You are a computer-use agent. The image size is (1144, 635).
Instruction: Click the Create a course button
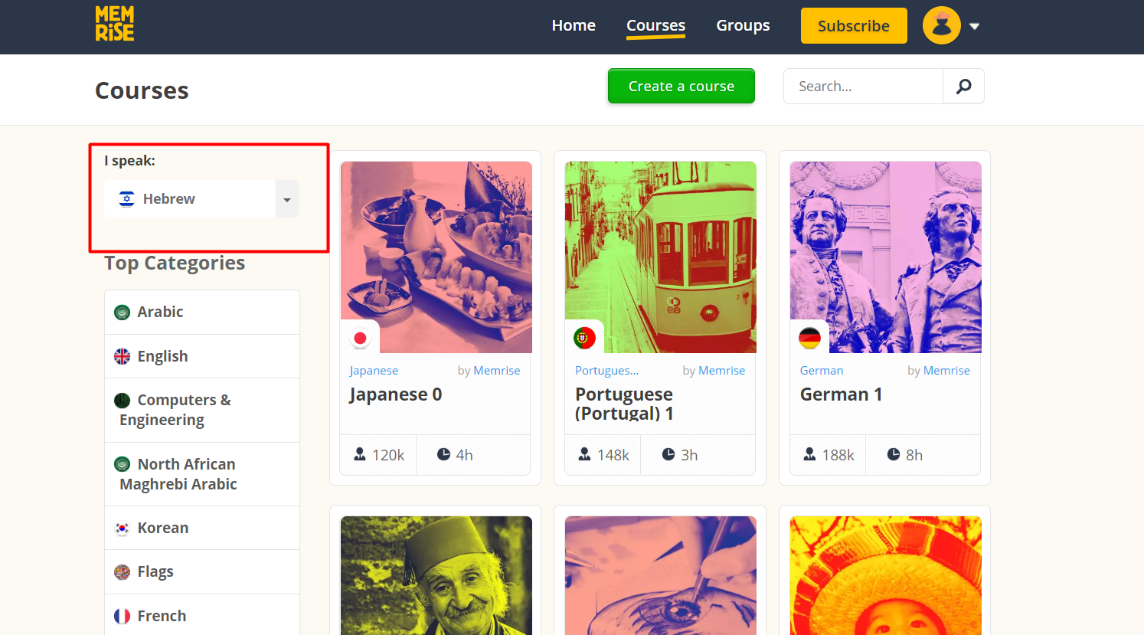(x=681, y=86)
